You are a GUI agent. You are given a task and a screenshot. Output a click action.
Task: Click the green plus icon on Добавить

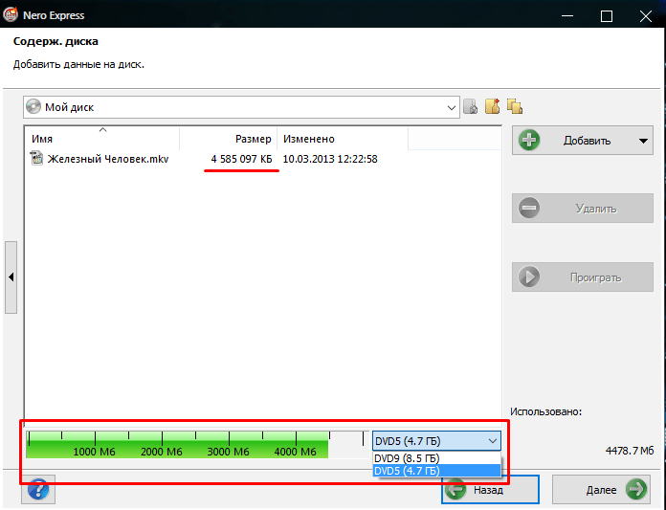tap(529, 140)
